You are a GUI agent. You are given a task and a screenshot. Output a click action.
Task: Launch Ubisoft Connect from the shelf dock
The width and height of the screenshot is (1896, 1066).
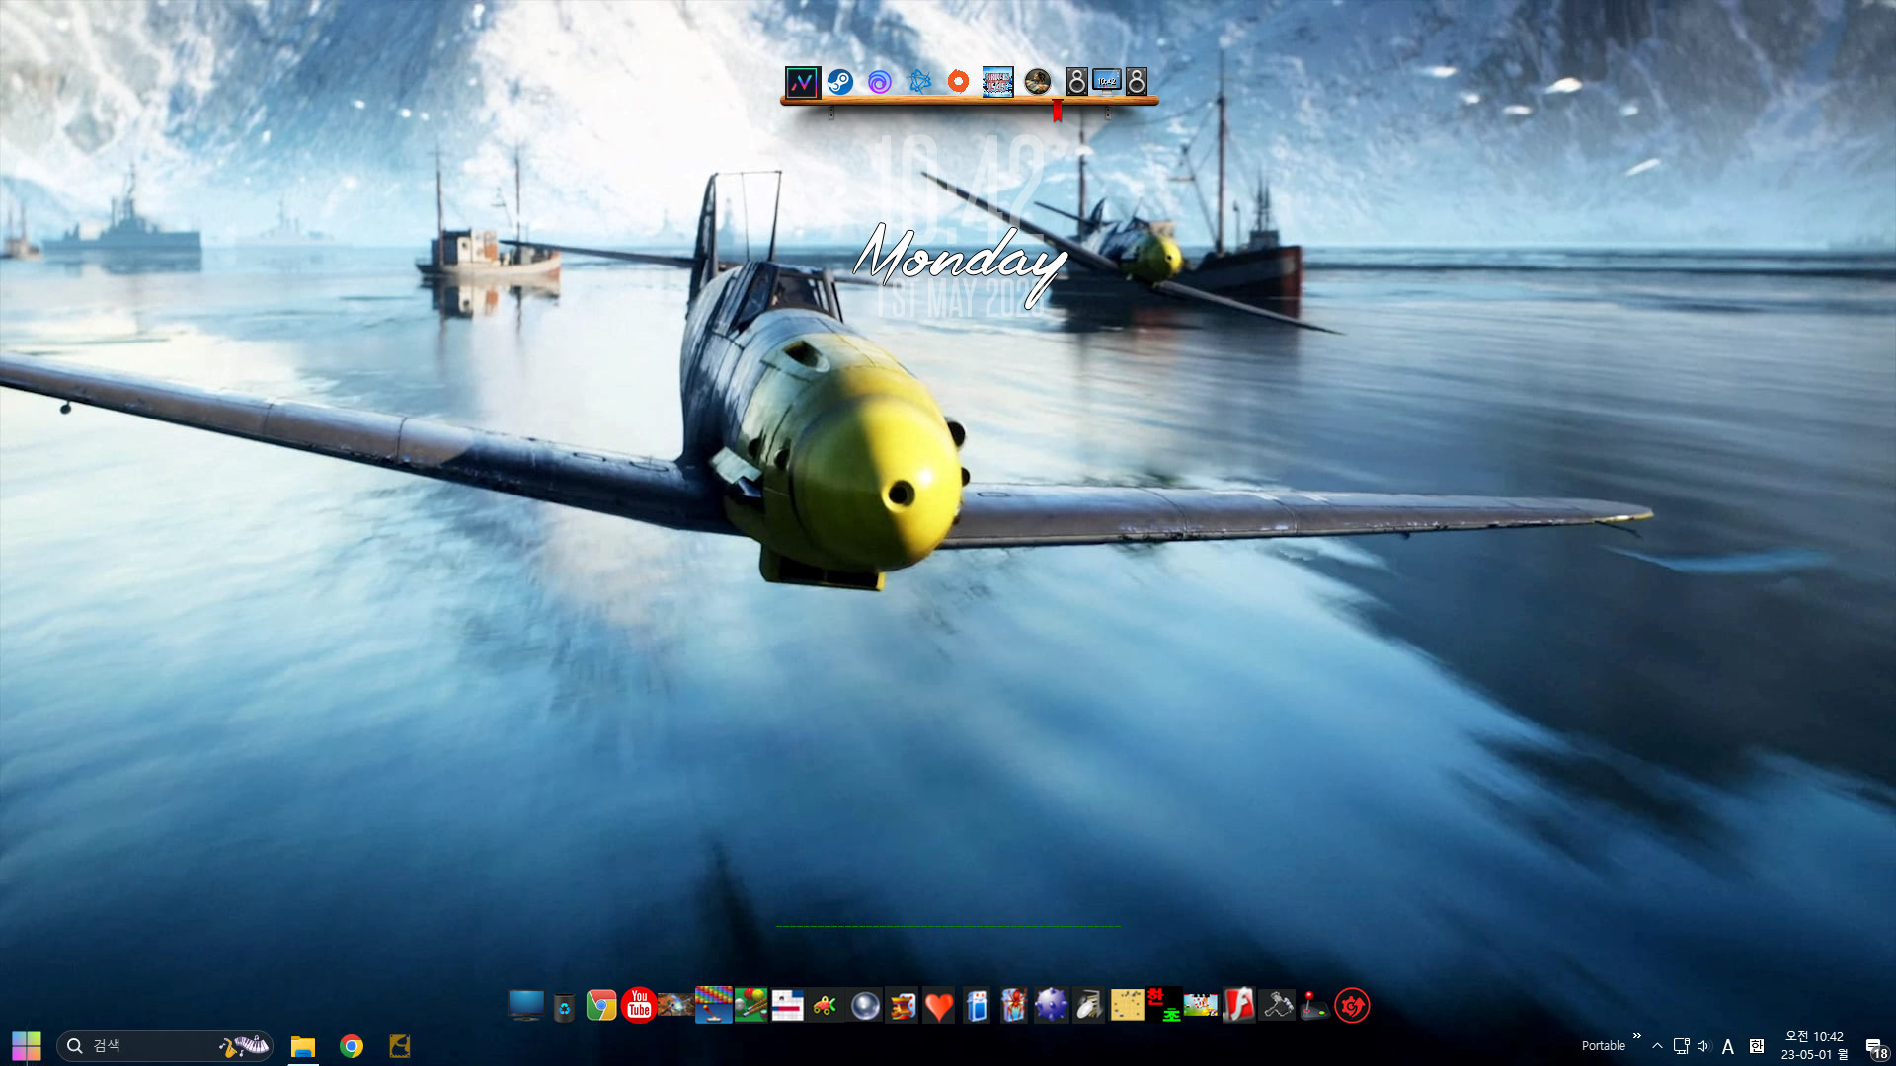tap(880, 82)
